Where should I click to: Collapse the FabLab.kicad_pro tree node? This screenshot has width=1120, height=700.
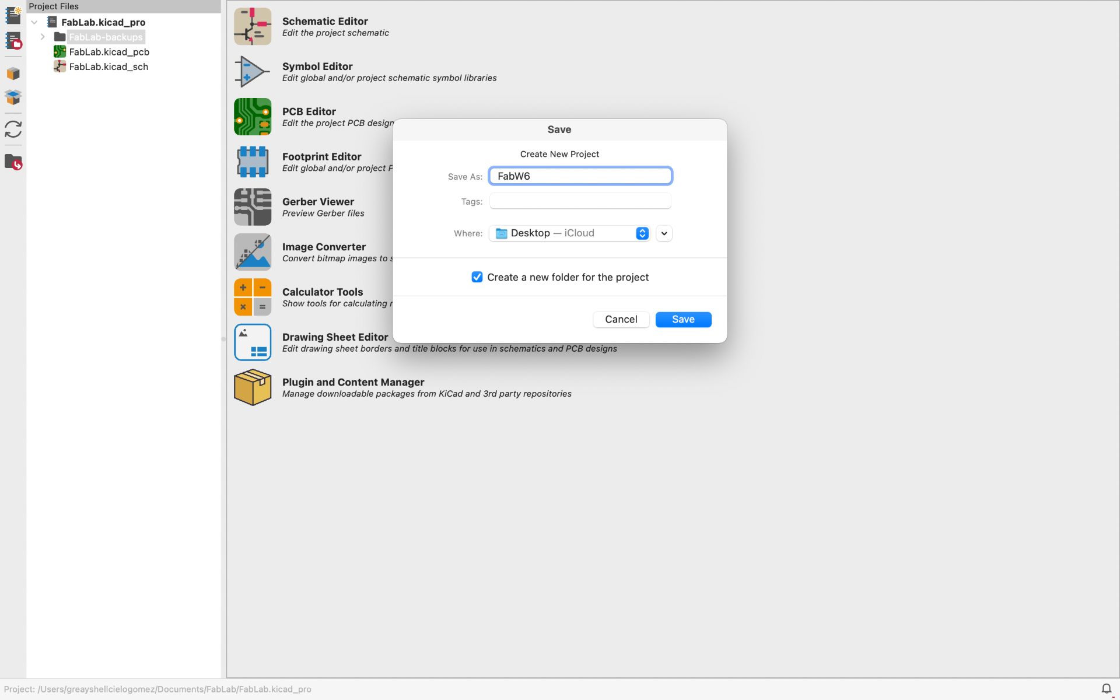[34, 22]
